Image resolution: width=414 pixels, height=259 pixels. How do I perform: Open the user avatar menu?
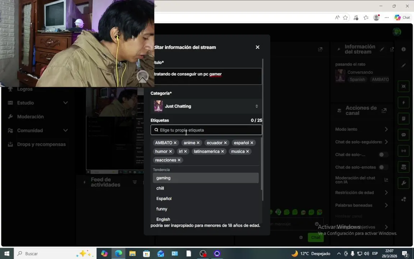pyautogui.click(x=397, y=32)
